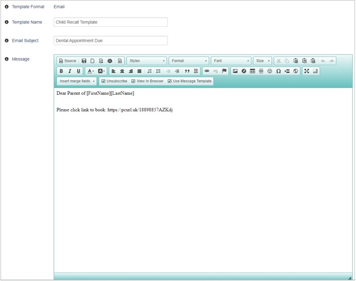Click the Maximize editor icon
This screenshot has width=356, height=281.
coord(307,71)
